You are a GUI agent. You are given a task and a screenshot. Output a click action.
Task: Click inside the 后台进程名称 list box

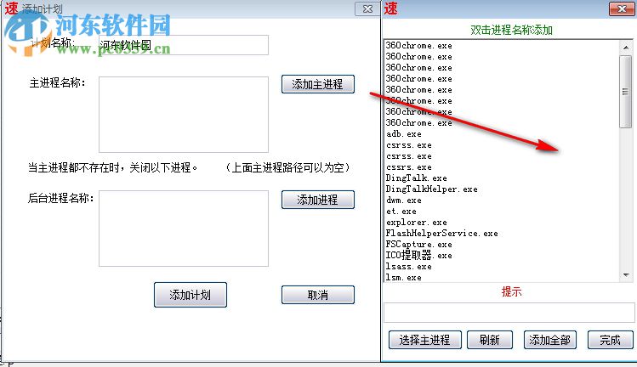tap(184, 229)
